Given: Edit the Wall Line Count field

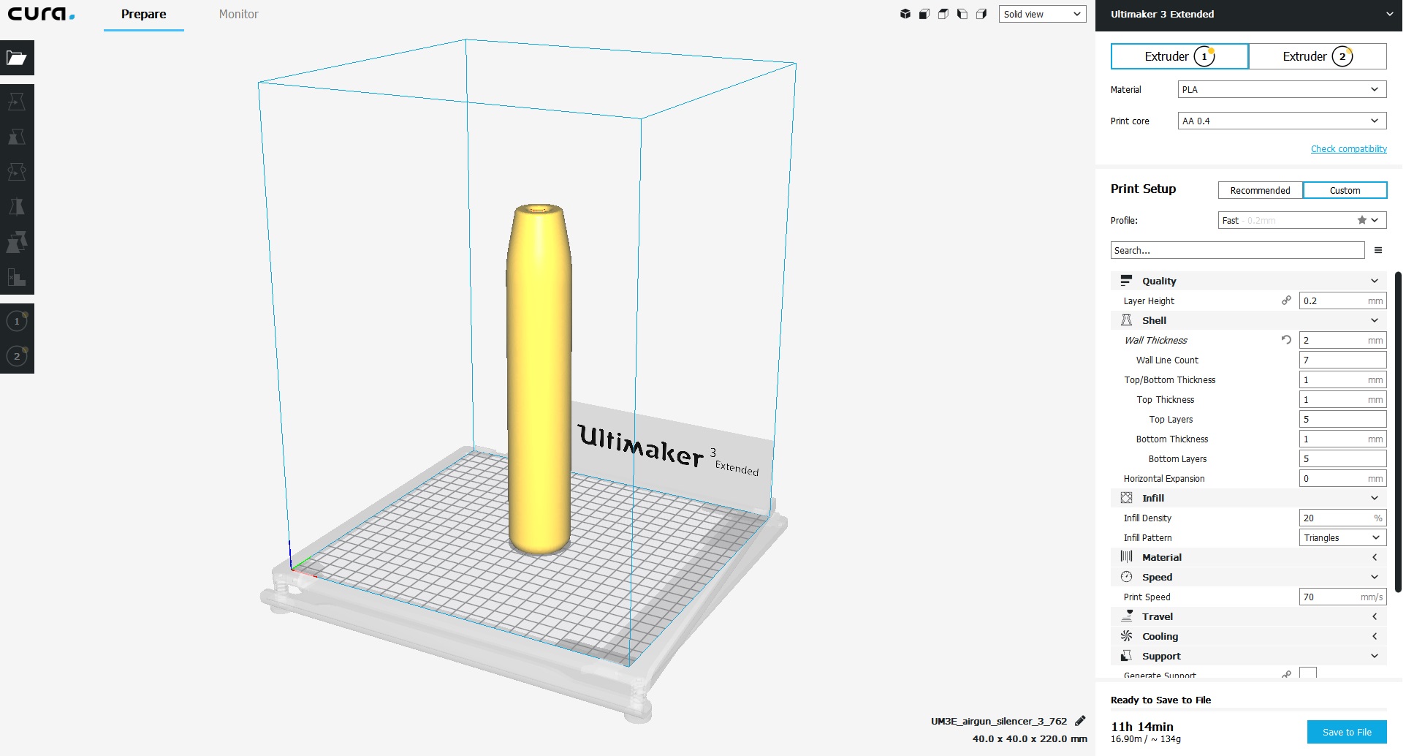Looking at the screenshot, I should click(1342, 360).
